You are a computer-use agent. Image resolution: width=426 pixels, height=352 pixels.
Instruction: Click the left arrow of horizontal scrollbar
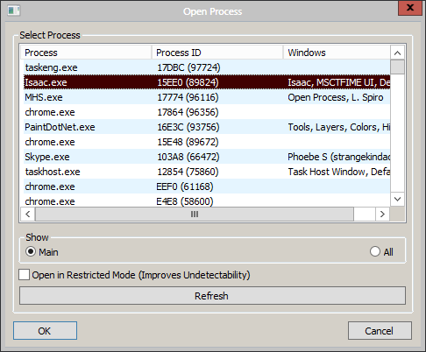click(28, 215)
